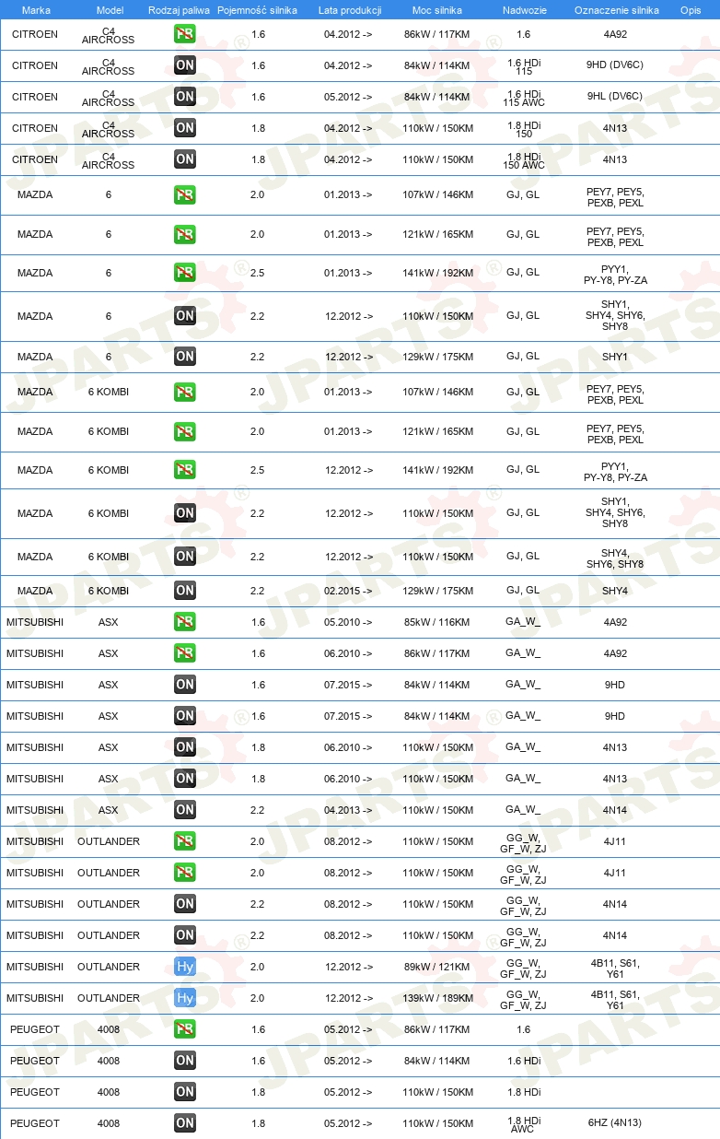Click the diesel icon for Mazda 6 2.2 110kW
This screenshot has width=720, height=1139.
(185, 316)
